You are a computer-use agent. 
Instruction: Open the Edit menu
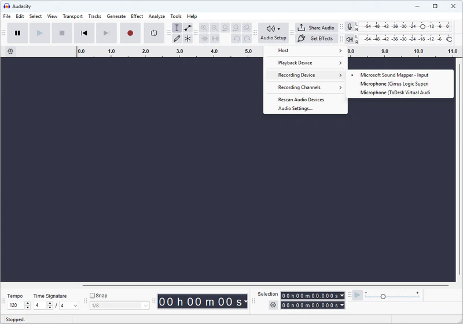[20, 16]
